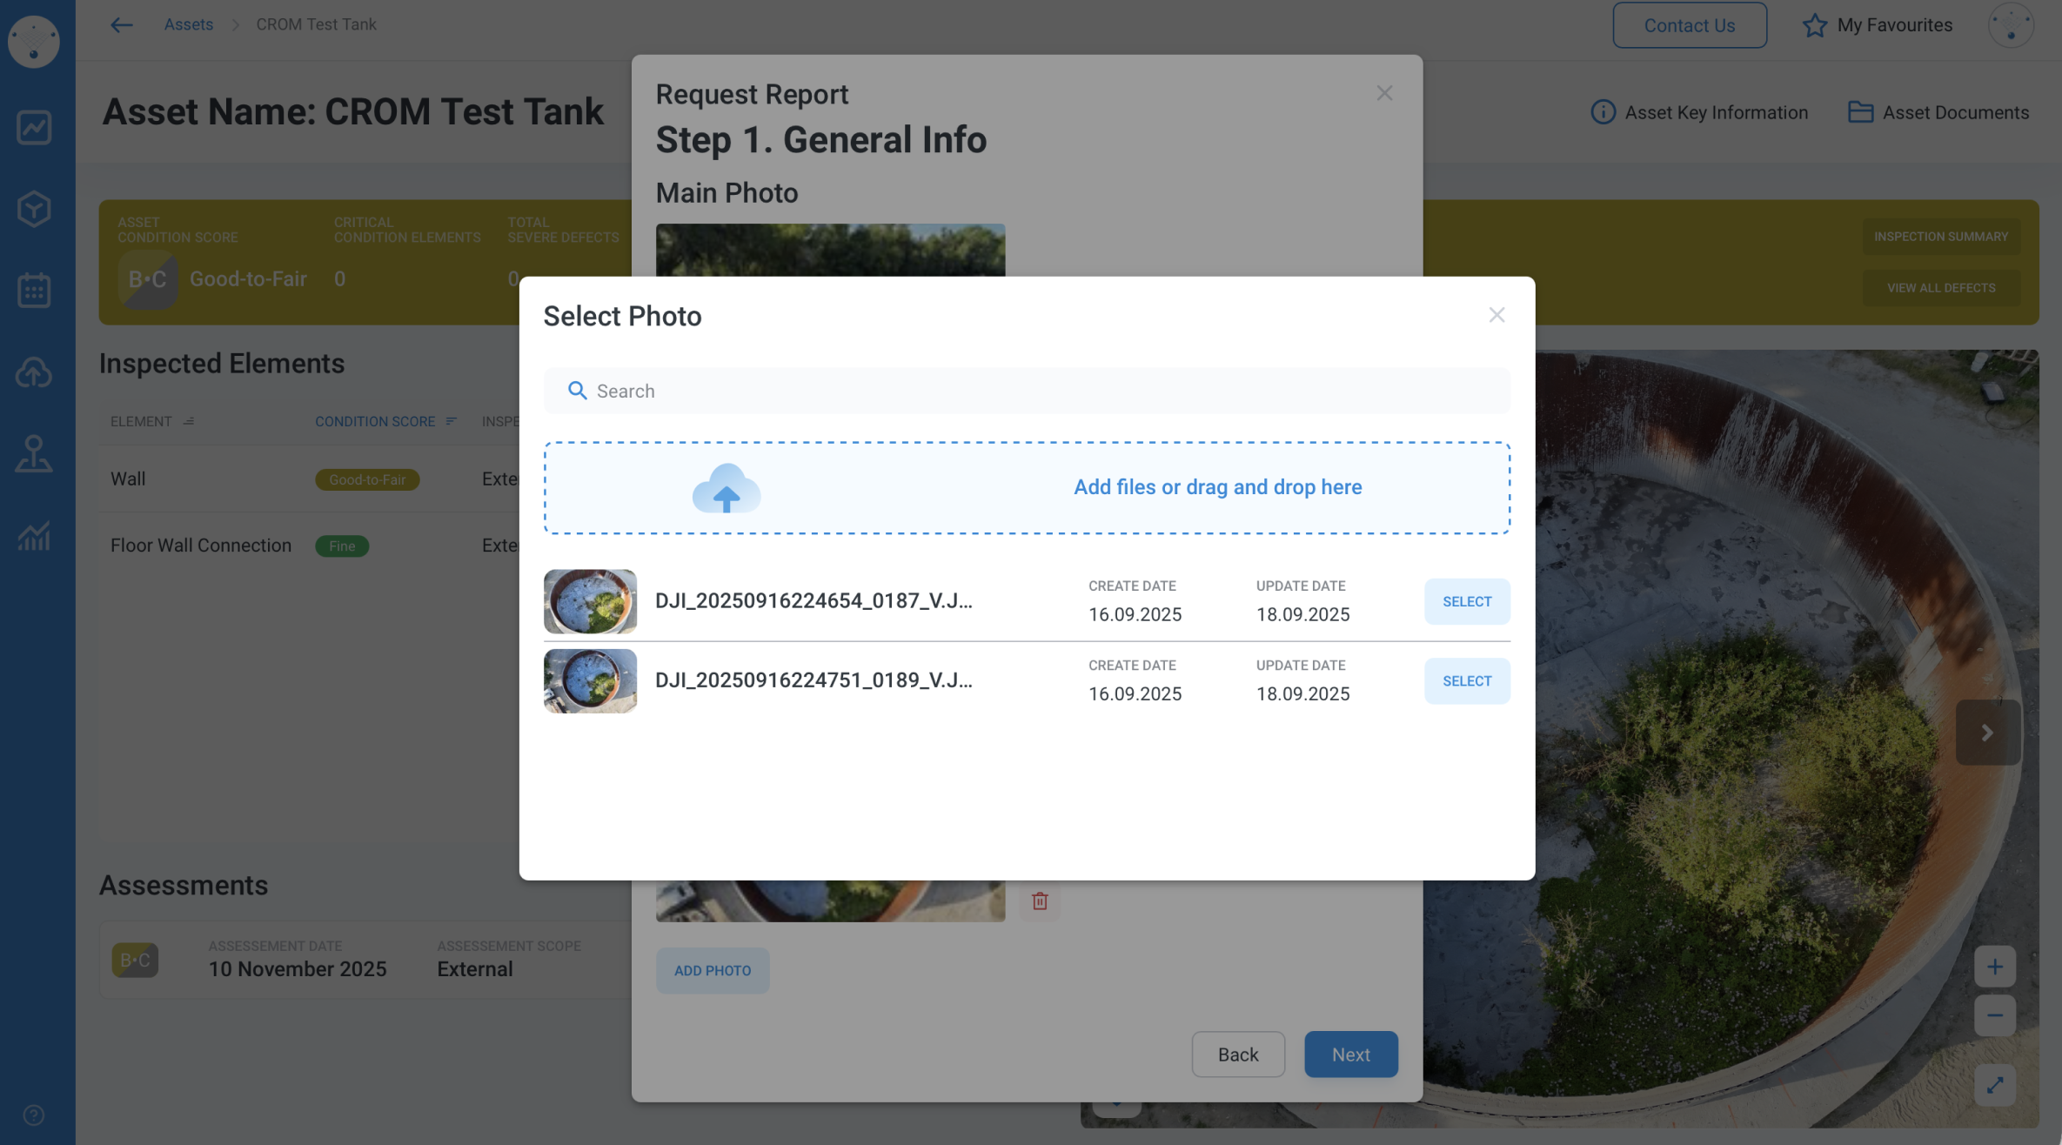The image size is (2062, 1145).
Task: Open the 0187 photo thumbnail
Action: [x=590, y=601]
